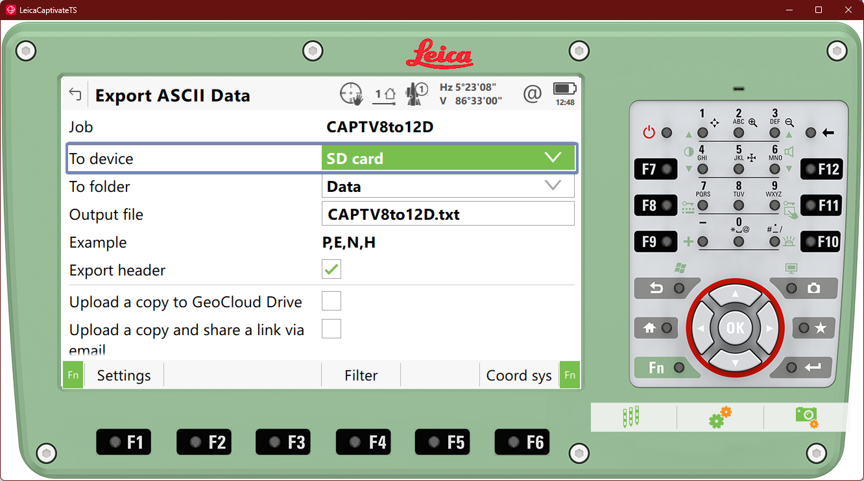
Task: Click the Home key with house symbol
Action: (657, 328)
